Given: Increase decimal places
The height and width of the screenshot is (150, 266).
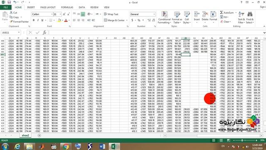Looking at the screenshot, I should click(x=149, y=20).
